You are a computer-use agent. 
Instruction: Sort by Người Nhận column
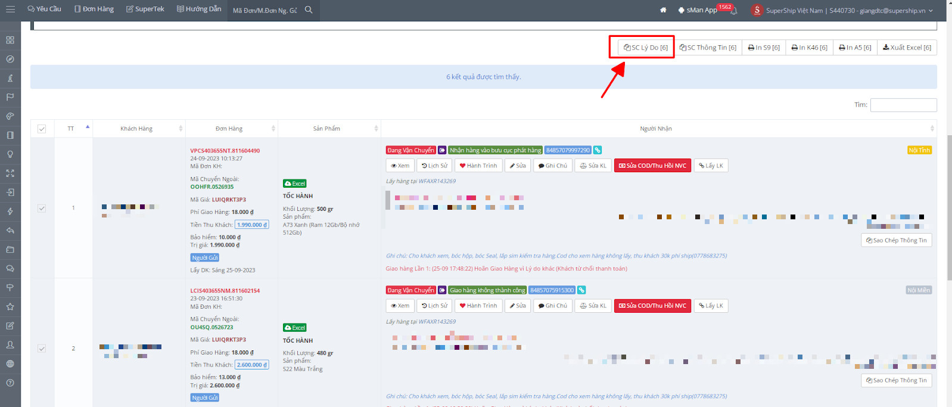658,129
